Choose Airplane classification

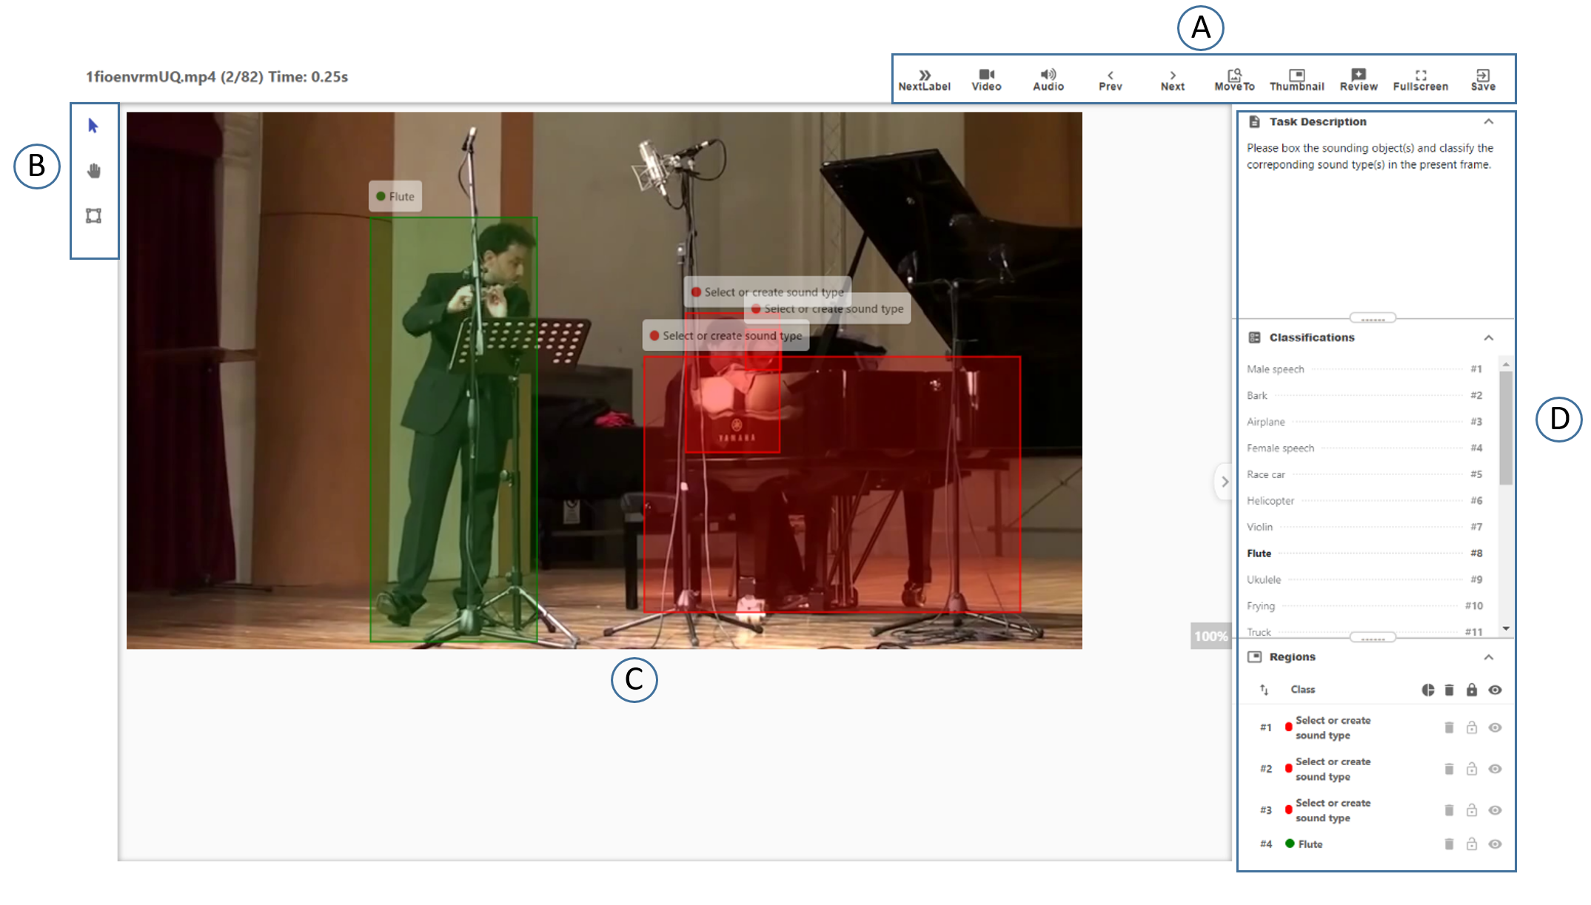coord(1364,422)
